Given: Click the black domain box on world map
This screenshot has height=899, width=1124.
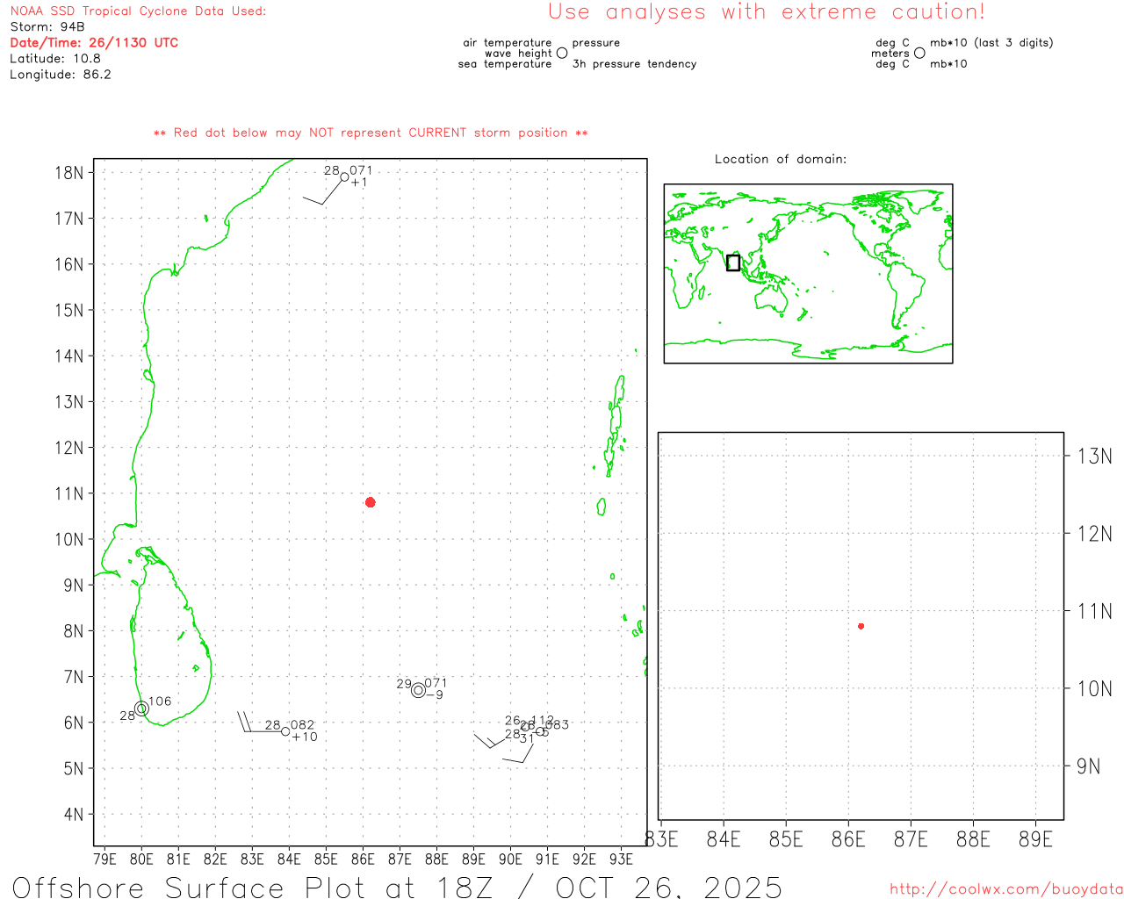Looking at the screenshot, I should 733,263.
